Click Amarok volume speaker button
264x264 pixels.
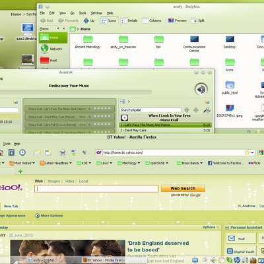(201, 89)
